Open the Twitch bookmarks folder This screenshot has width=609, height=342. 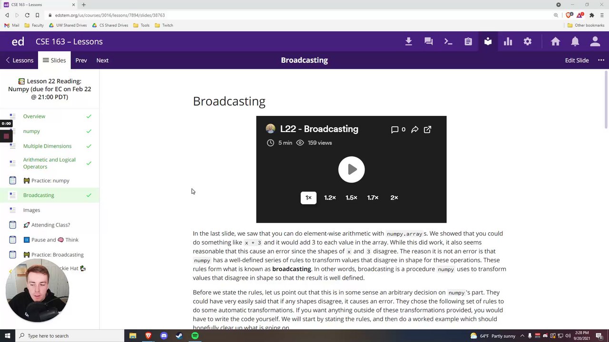click(x=164, y=25)
